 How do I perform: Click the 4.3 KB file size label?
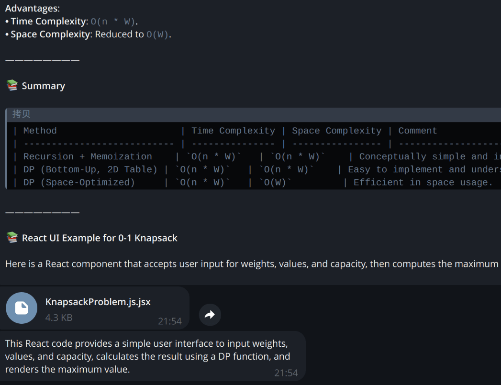pos(59,318)
